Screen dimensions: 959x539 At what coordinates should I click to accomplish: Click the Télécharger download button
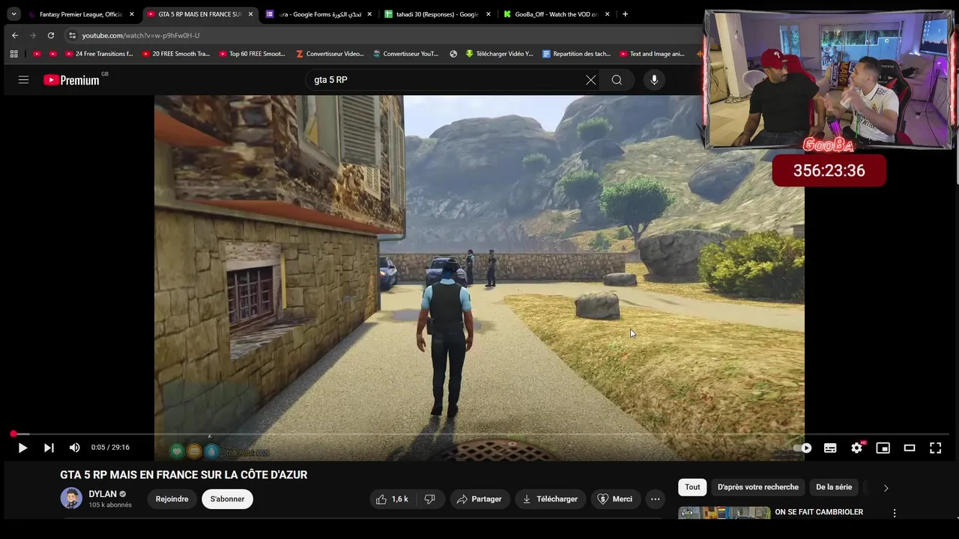click(x=550, y=499)
